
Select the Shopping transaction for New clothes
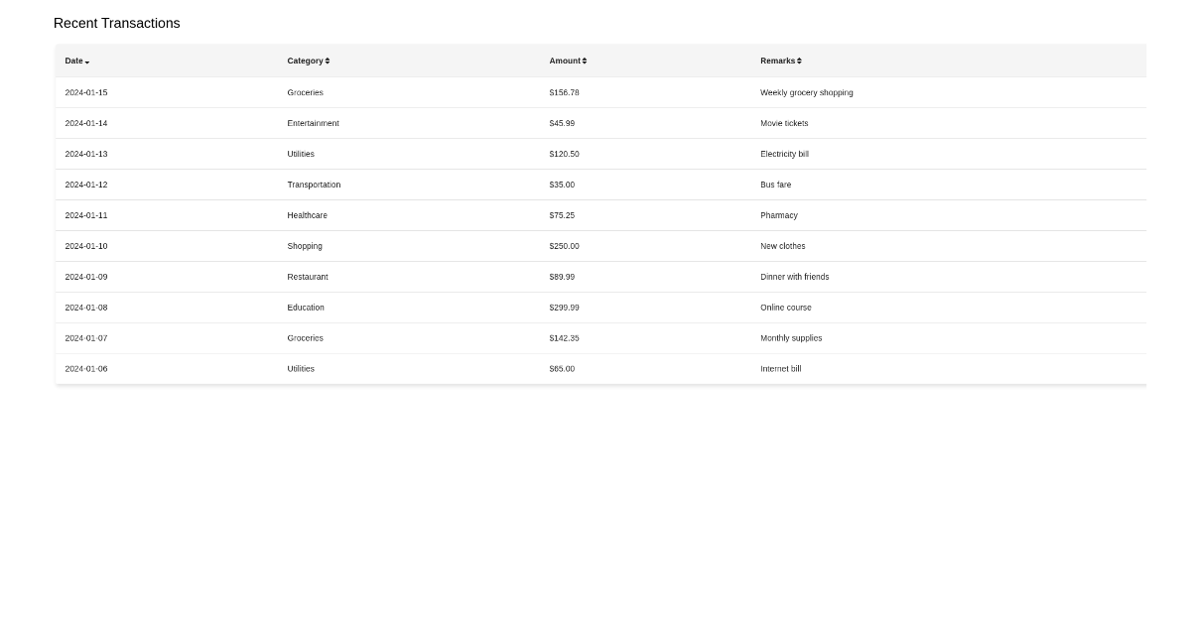tap(397, 246)
